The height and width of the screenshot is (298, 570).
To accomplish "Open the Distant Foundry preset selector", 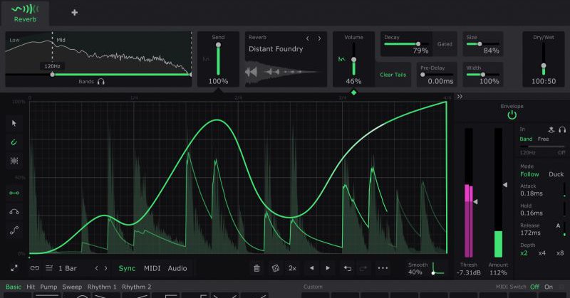I will pyautogui.click(x=276, y=49).
